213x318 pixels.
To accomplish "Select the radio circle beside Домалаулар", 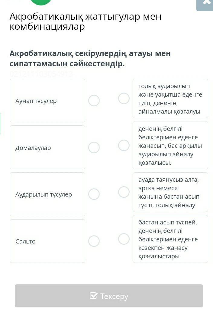I will [x=94, y=147].
